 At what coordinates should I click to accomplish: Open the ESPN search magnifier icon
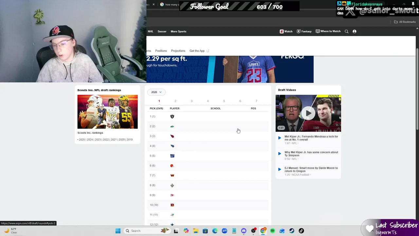[x=347, y=31]
